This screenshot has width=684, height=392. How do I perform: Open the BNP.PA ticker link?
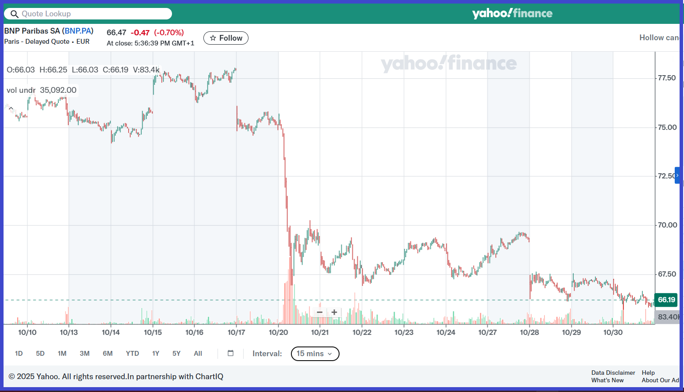pyautogui.click(x=78, y=31)
